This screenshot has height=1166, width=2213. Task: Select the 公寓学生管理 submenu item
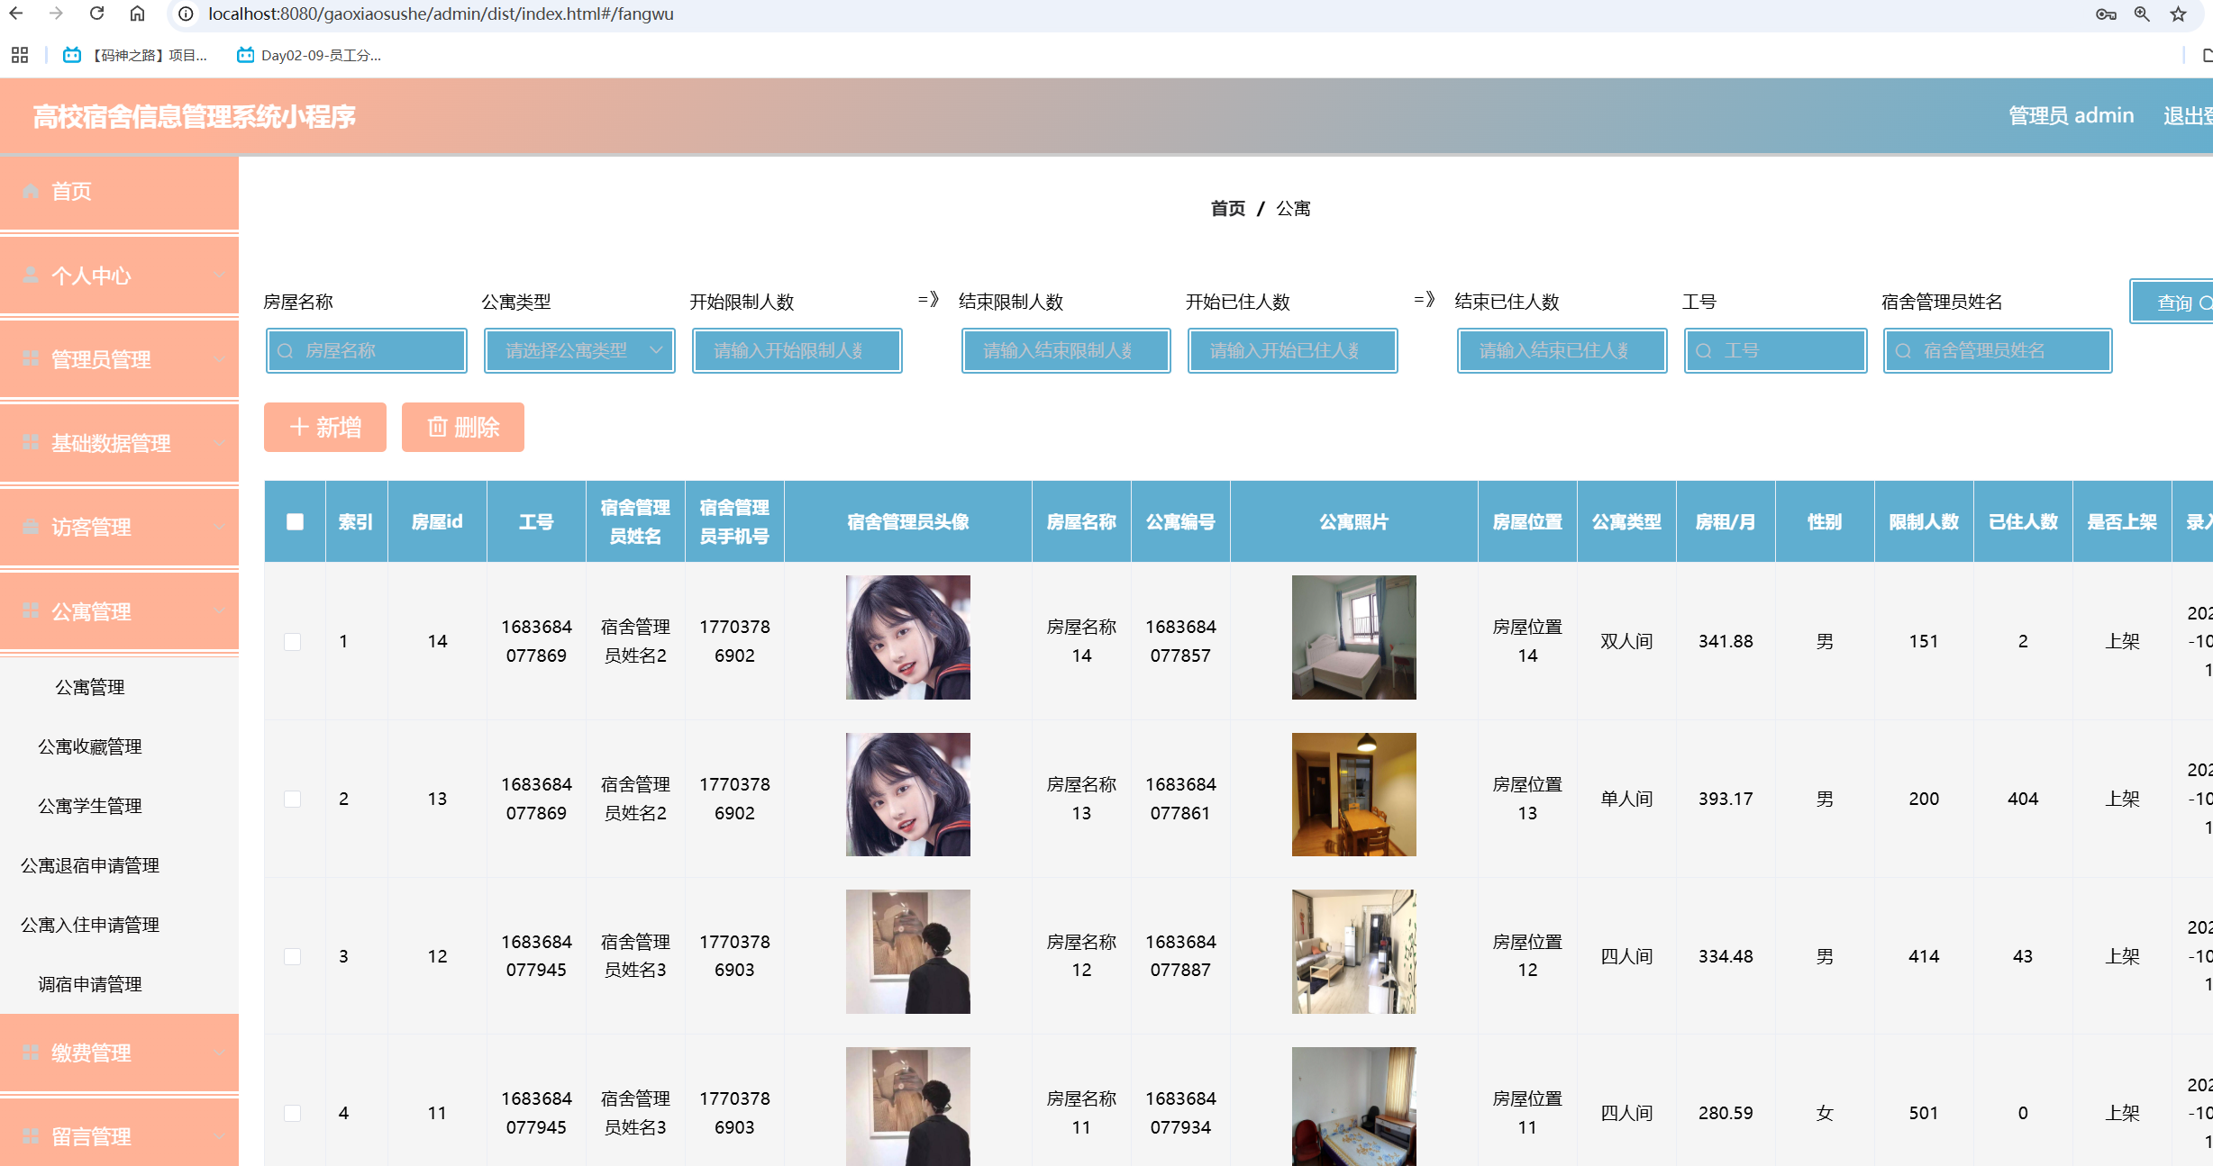[90, 806]
